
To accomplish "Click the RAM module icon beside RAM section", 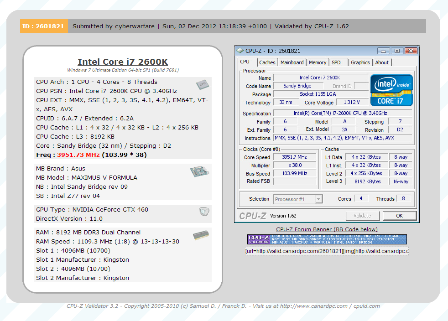I will pos(201,235).
